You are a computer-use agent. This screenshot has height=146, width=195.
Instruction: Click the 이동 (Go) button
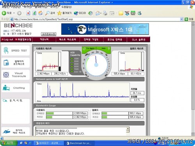click(189, 19)
